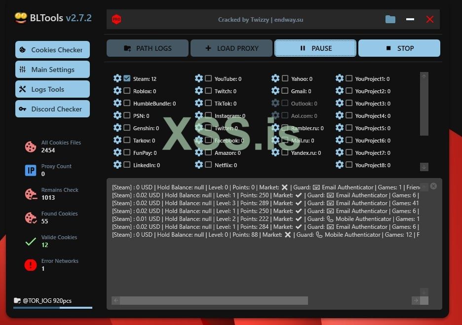Open the HumbleBundle settings gear

coord(117,103)
